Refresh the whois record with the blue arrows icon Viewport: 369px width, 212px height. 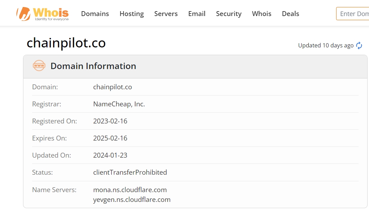point(359,46)
